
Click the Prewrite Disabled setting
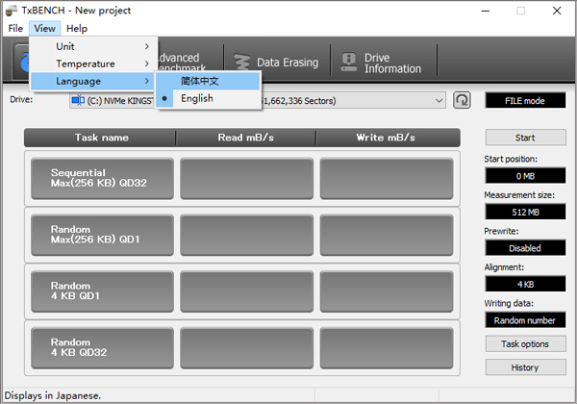pyautogui.click(x=525, y=248)
